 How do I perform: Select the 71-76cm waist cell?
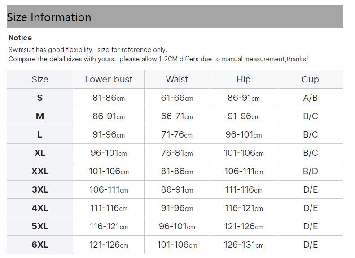(x=177, y=135)
